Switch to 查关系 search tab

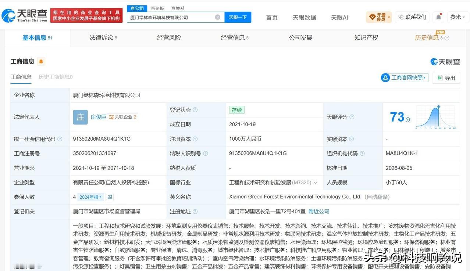(178, 8)
